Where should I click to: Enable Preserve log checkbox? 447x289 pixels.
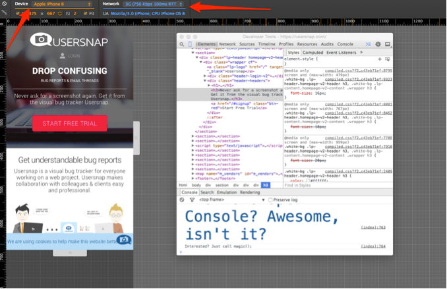(270, 200)
